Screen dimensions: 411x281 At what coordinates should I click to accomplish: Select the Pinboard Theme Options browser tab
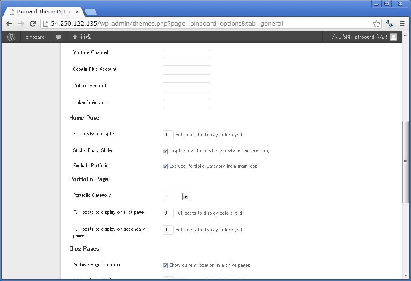45,12
